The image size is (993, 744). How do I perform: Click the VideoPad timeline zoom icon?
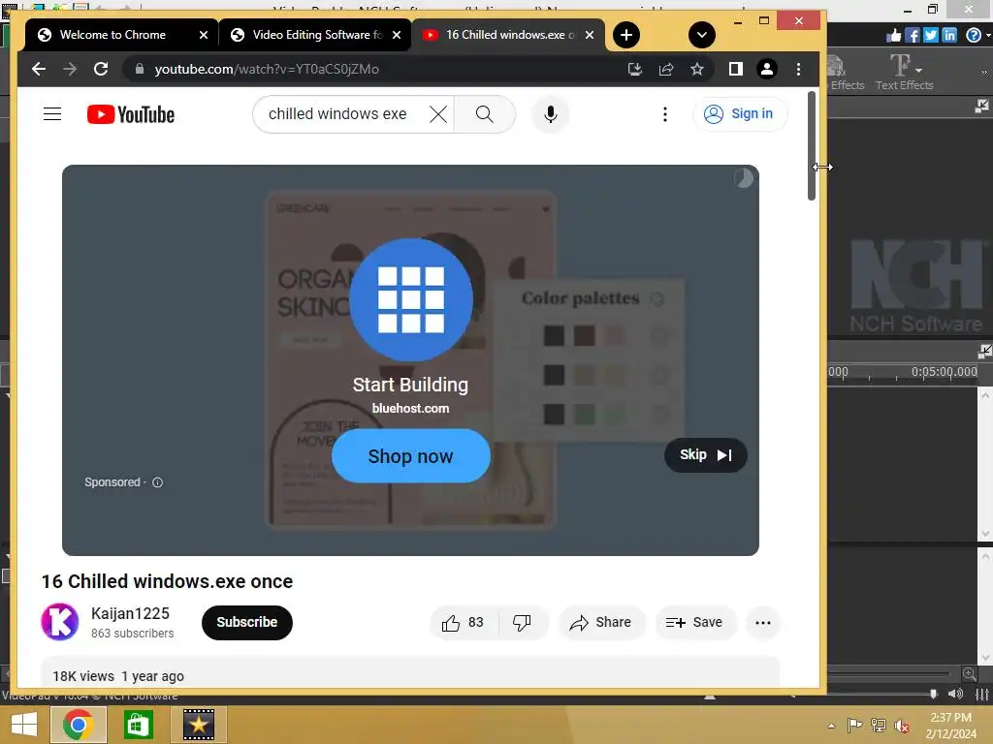coord(969,674)
